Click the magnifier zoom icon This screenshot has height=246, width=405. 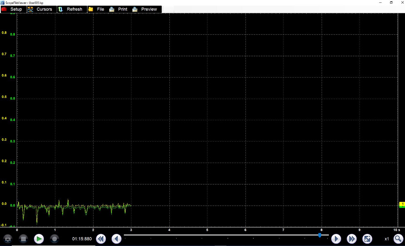click(x=398, y=239)
